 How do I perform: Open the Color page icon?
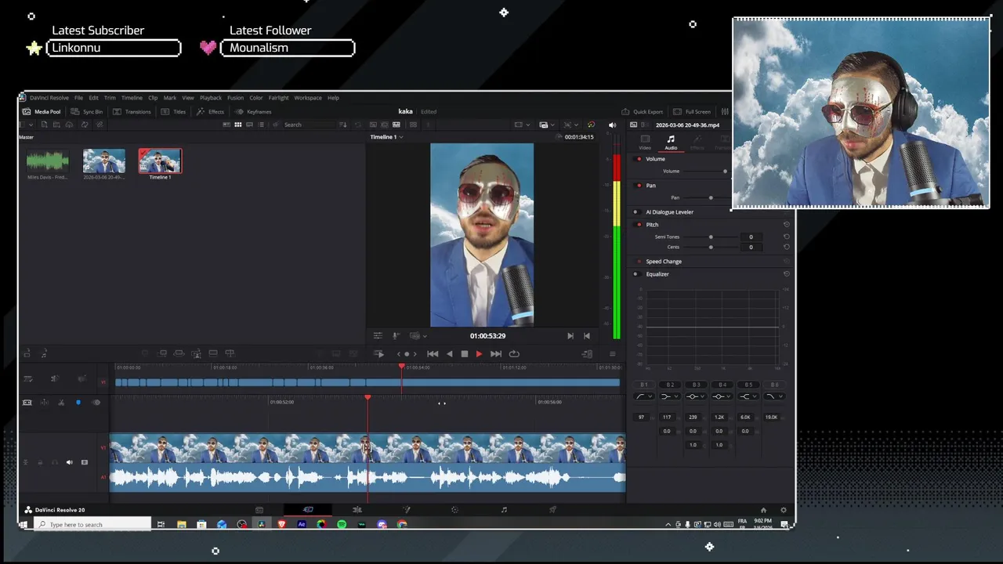tap(454, 510)
